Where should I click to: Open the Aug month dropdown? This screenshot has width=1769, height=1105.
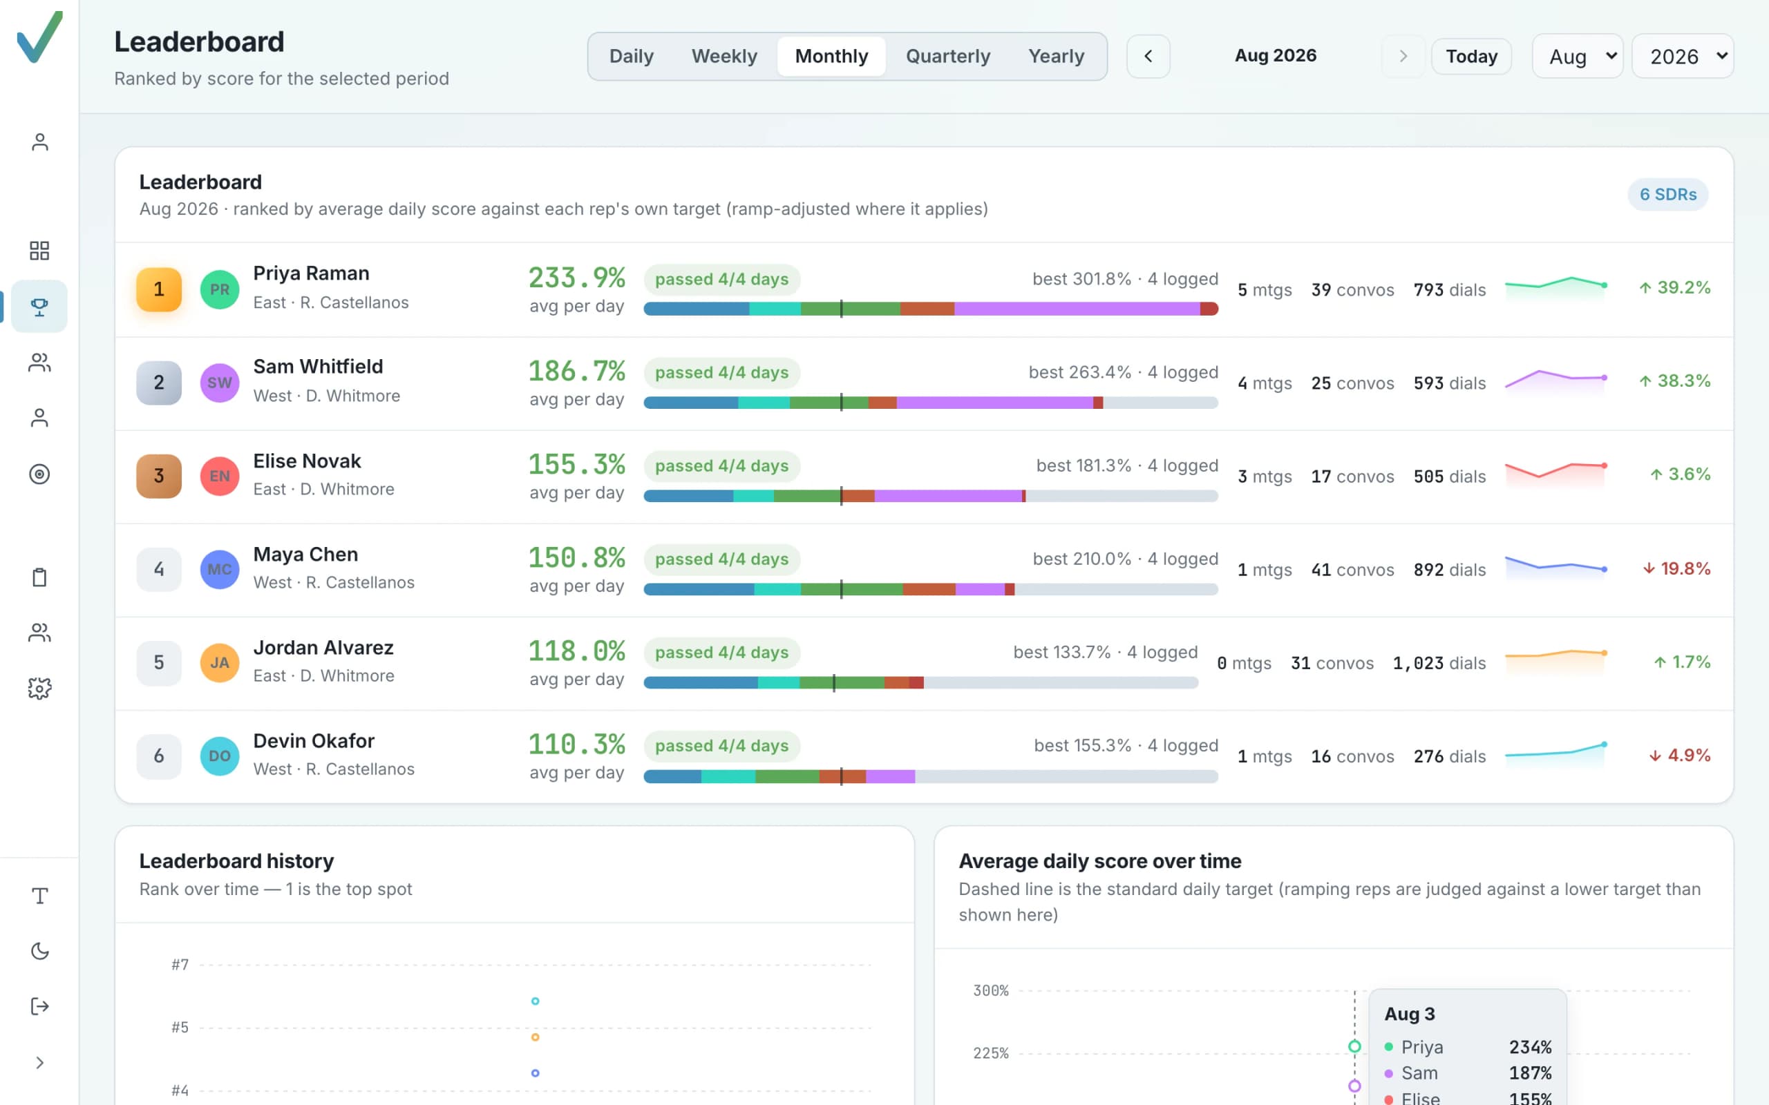(x=1577, y=56)
